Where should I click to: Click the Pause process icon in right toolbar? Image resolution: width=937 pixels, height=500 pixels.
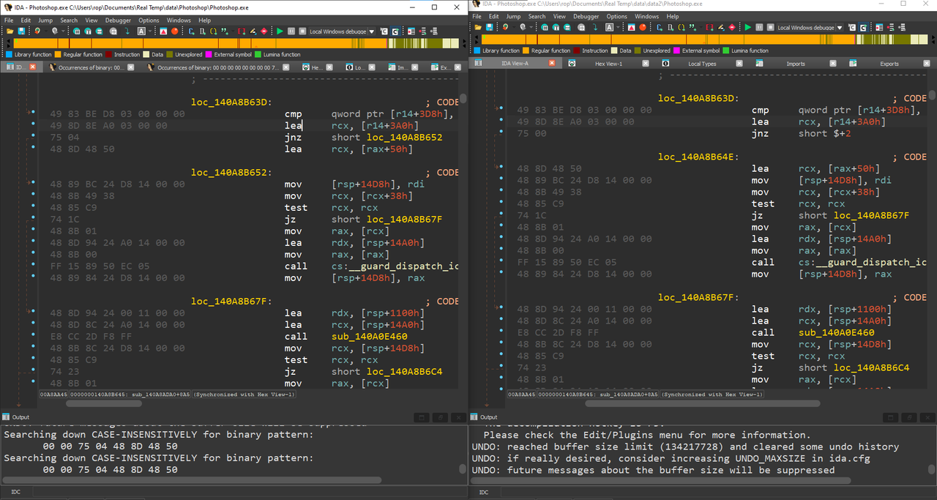tap(759, 27)
